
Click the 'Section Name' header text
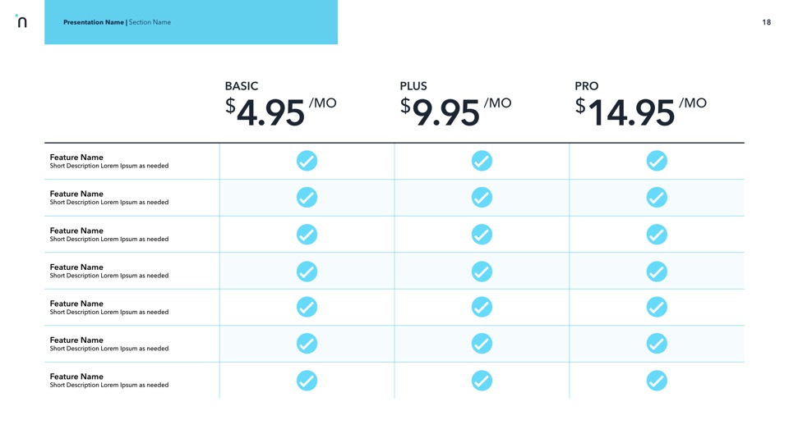click(x=150, y=22)
